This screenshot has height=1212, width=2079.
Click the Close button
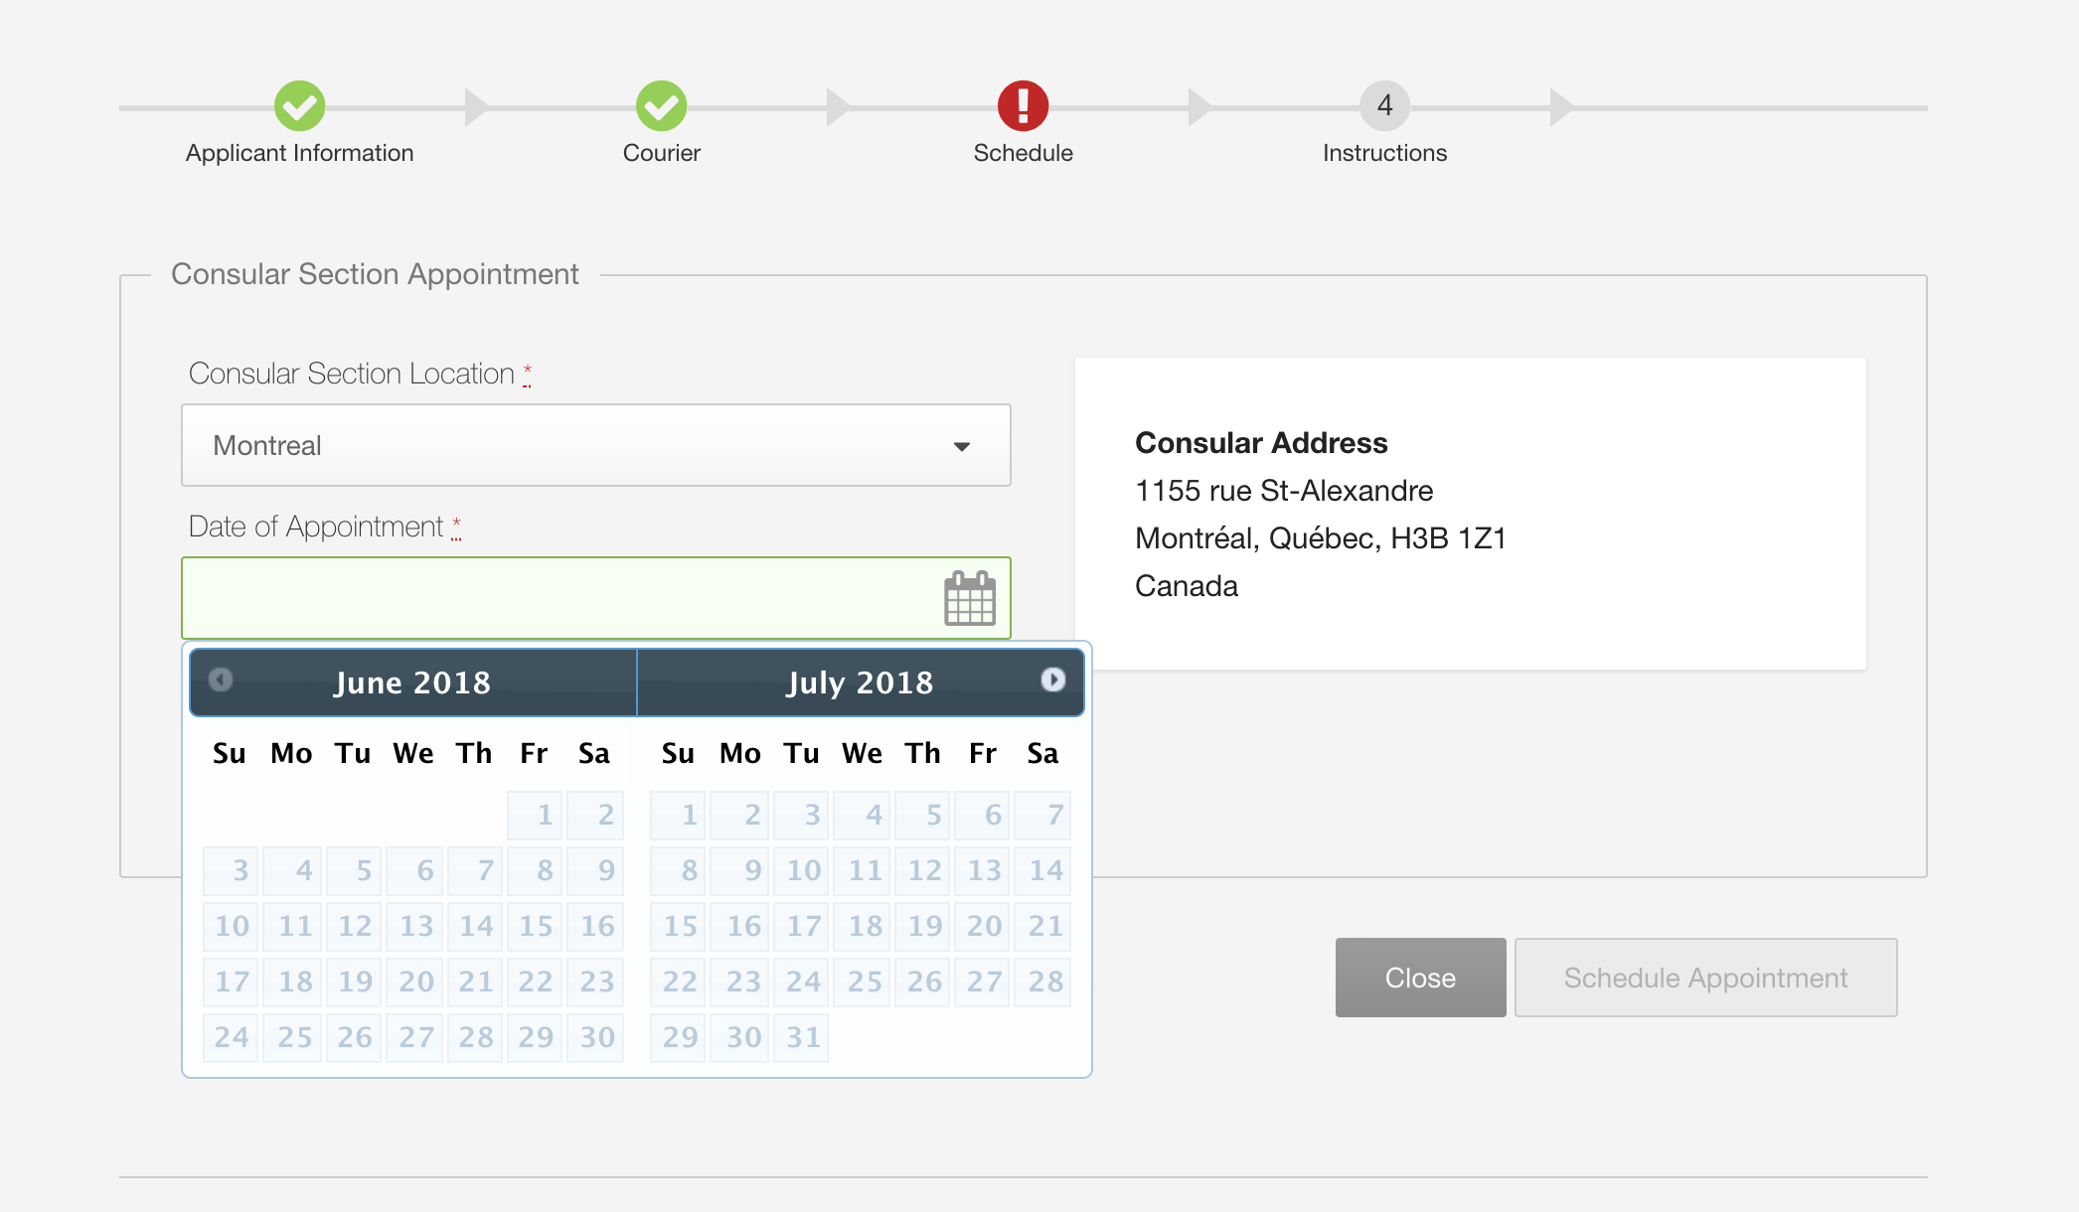click(x=1420, y=978)
